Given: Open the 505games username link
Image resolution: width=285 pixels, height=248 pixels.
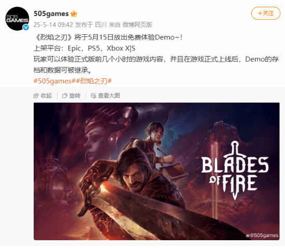Looking at the screenshot, I should (x=51, y=14).
